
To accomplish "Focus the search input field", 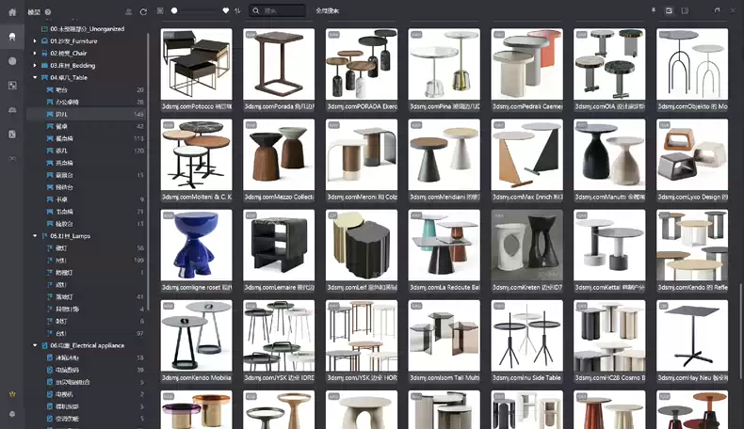I will pyautogui.click(x=277, y=10).
